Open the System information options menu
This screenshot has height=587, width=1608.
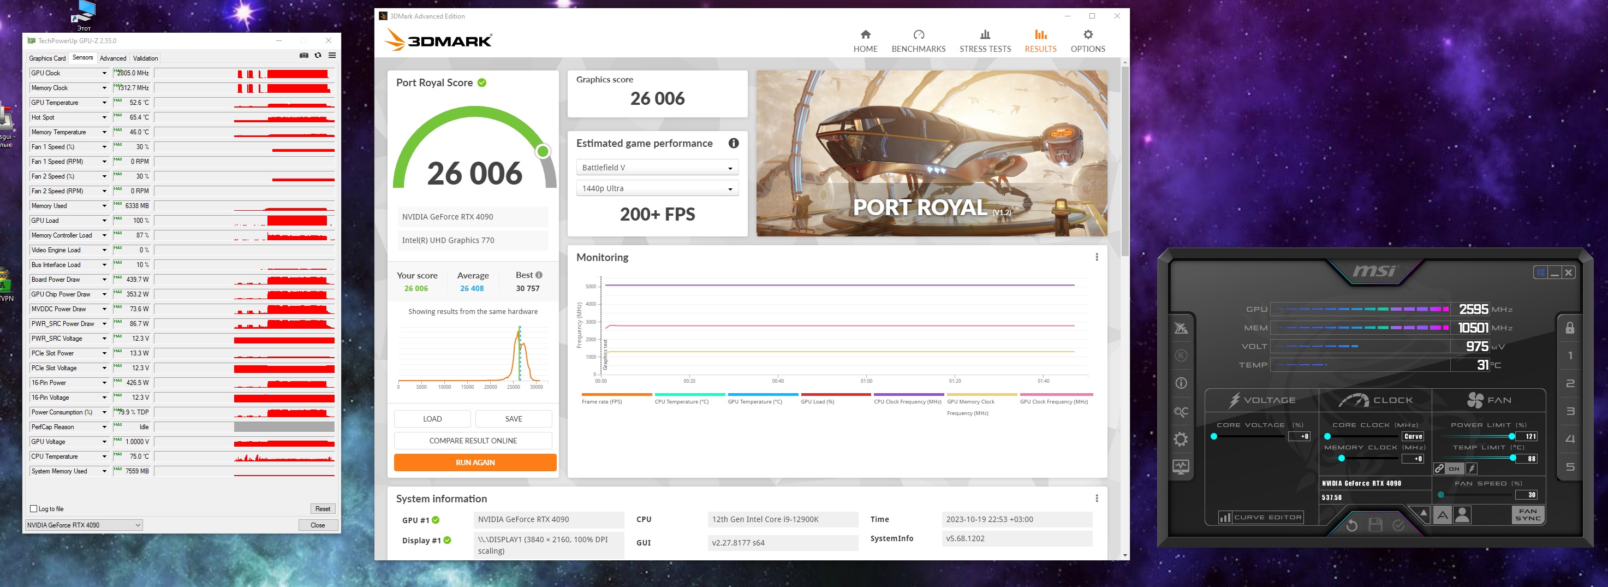(1097, 499)
